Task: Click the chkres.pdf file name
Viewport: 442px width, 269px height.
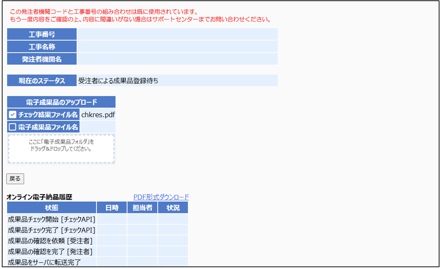Action: (x=98, y=115)
